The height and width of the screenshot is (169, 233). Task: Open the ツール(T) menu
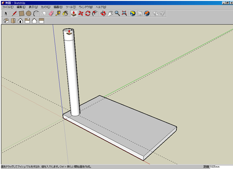coord(71,7)
